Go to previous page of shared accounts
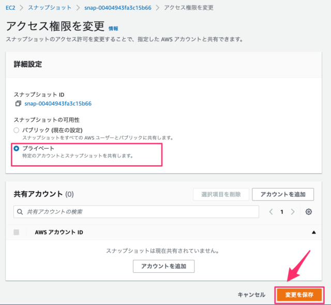Screen dimensions: 331x305 (x=271, y=212)
